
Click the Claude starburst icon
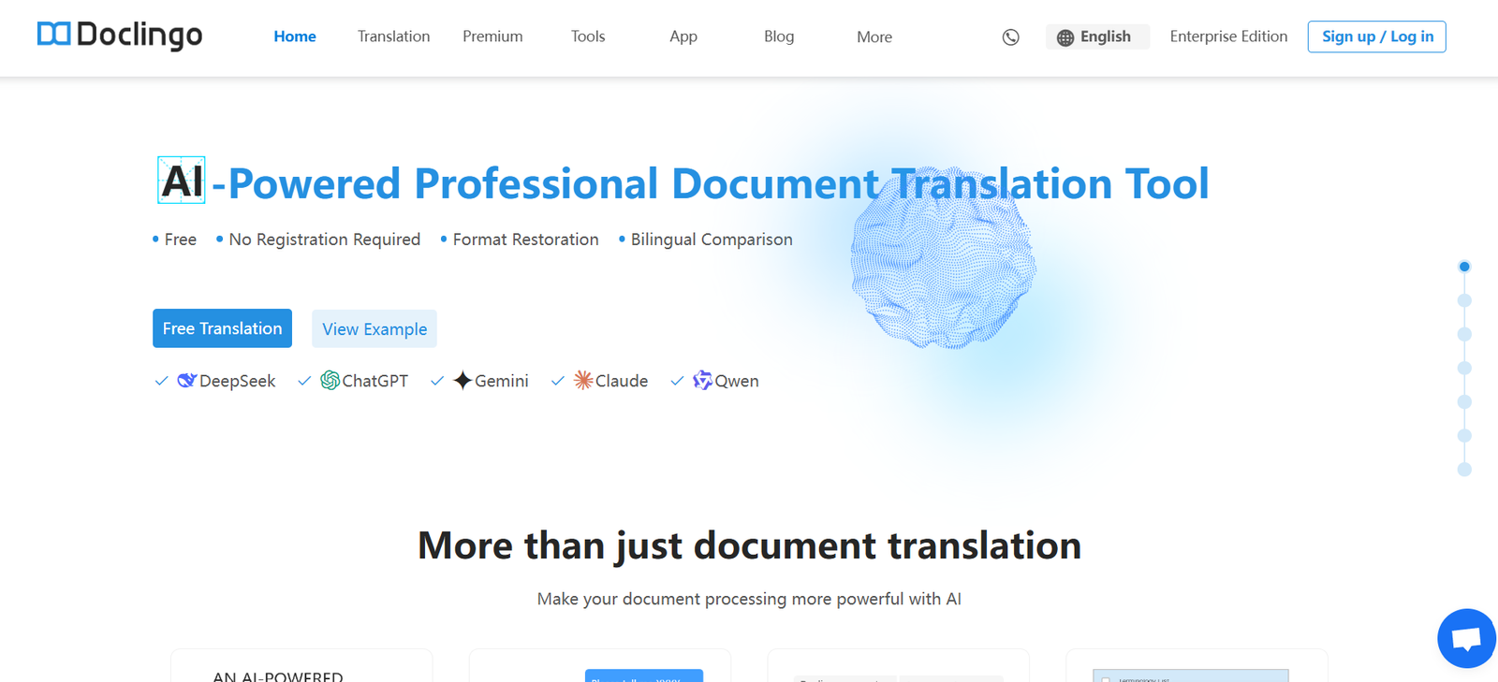point(583,381)
